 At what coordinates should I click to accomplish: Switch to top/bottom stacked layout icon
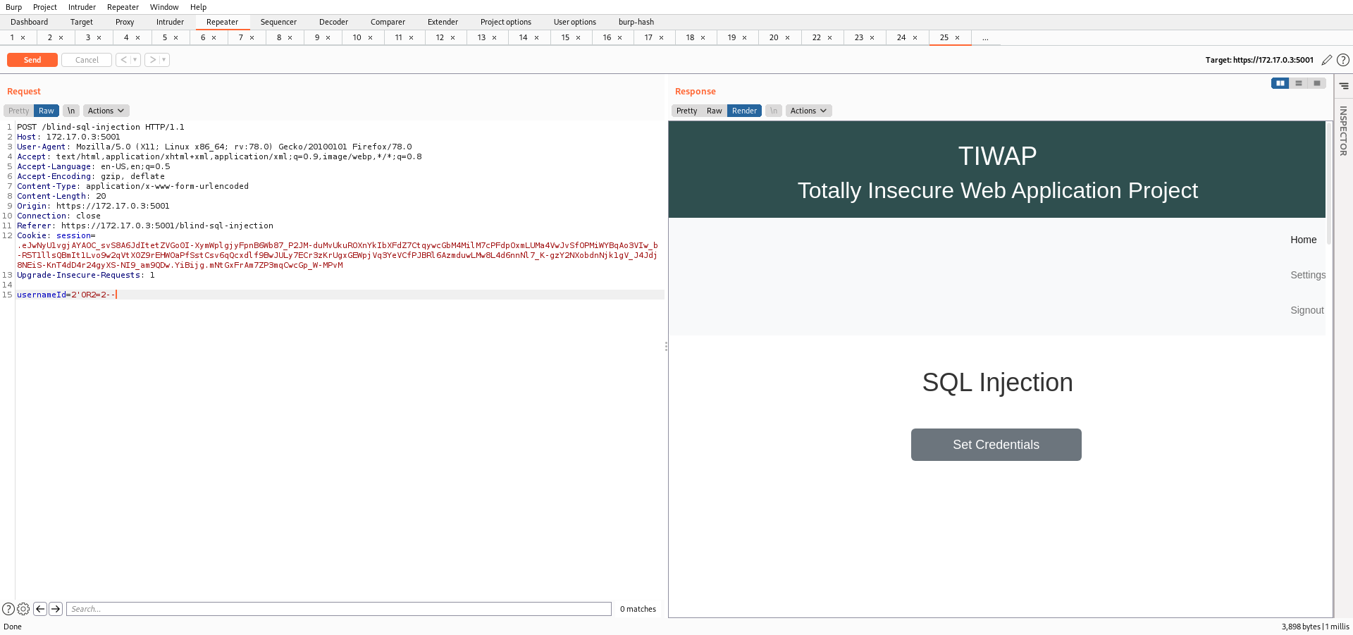click(x=1298, y=83)
